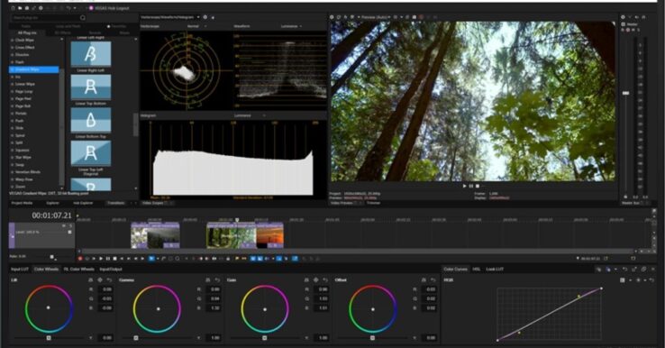665x348 pixels.
Task: Click the open project folder icon in top toolbar
Action: 20,8
